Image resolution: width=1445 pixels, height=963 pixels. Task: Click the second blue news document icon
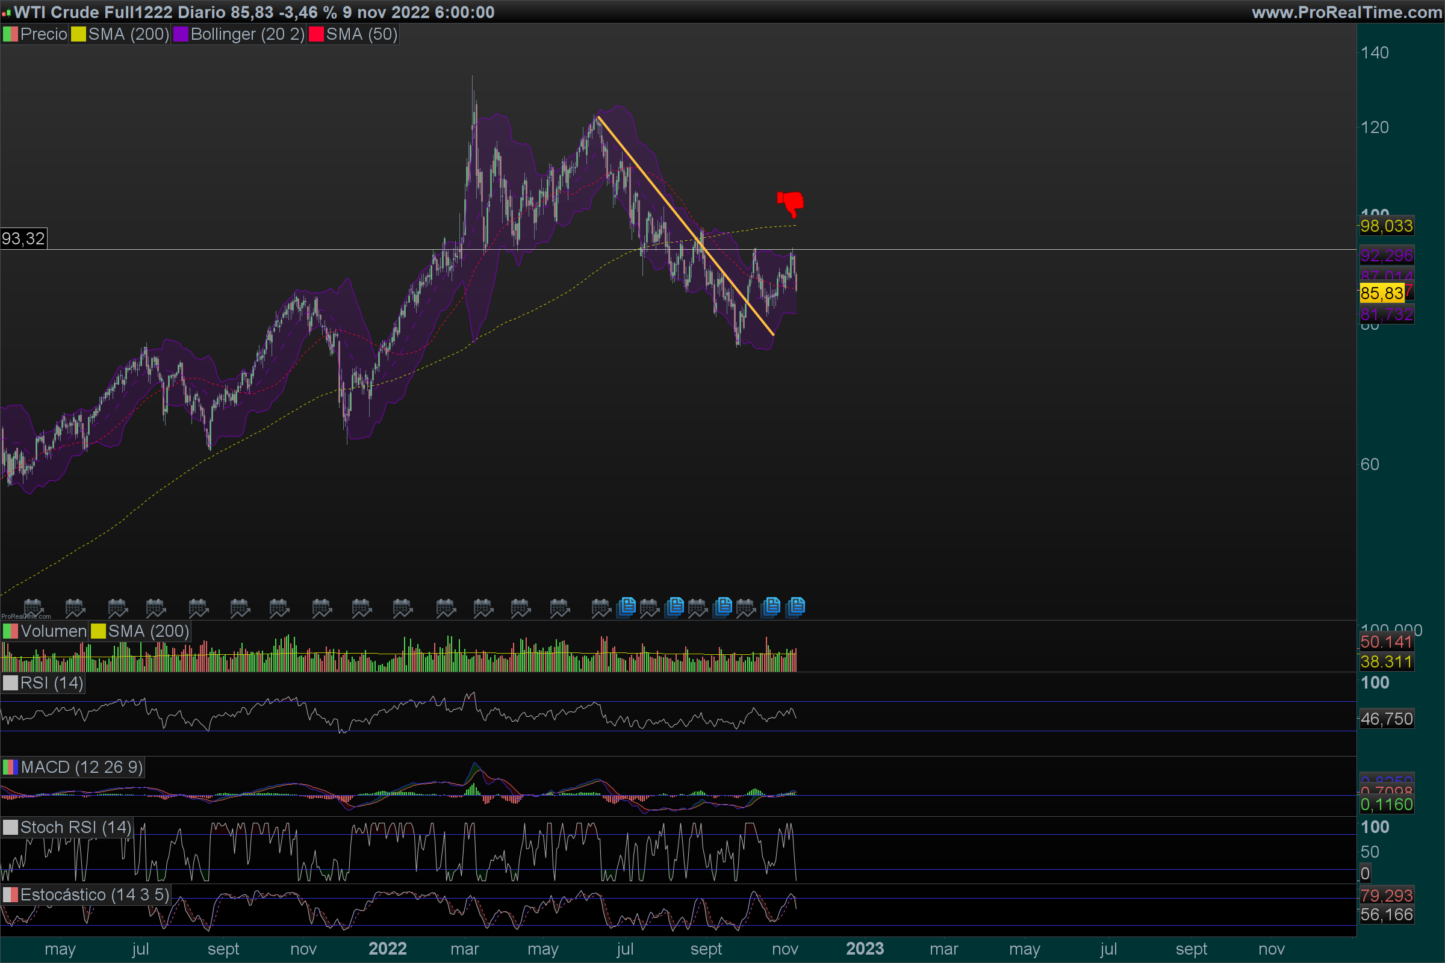[674, 607]
